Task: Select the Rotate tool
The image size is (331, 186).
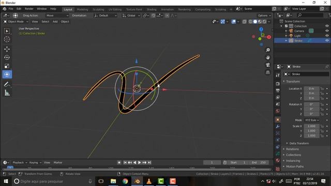Action: [x=7, y=57]
